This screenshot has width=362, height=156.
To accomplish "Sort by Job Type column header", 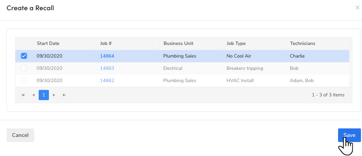I will click(x=236, y=43).
